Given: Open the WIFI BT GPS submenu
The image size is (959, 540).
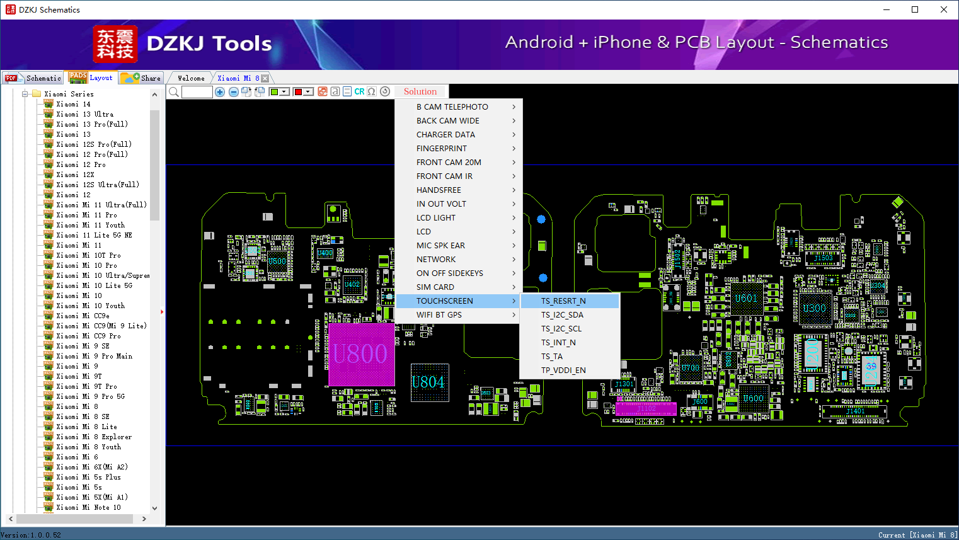Looking at the screenshot, I should (459, 315).
